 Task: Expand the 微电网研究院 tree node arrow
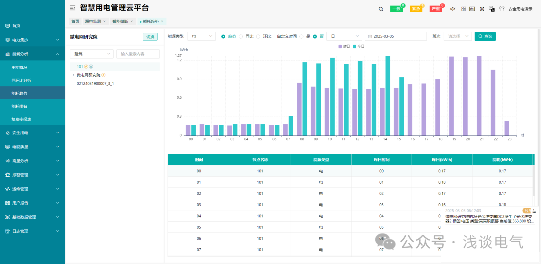73,75
